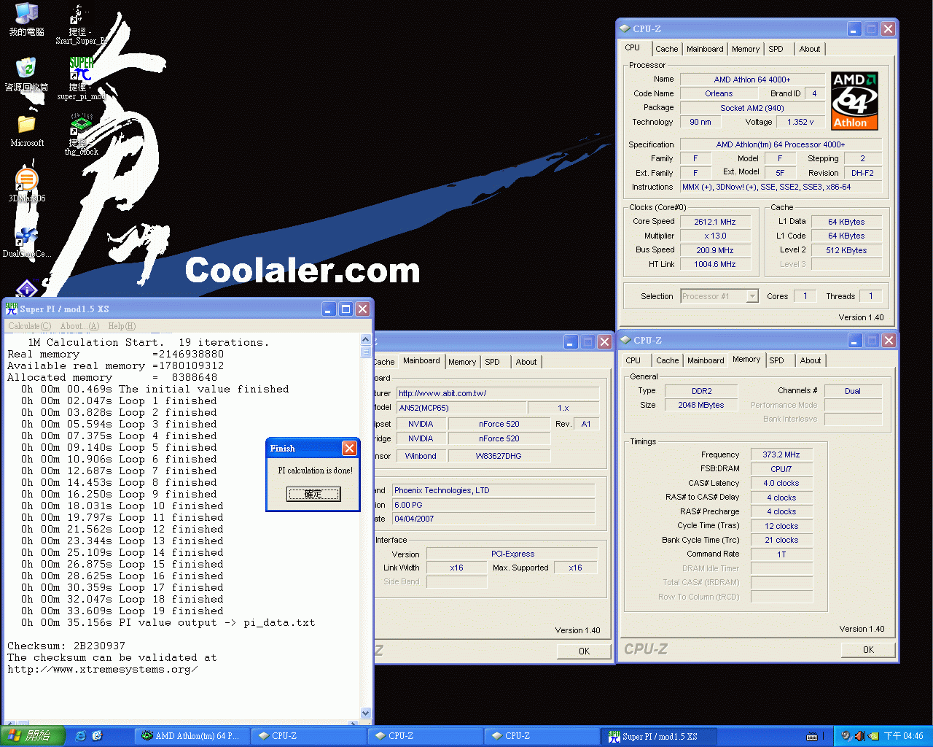Image resolution: width=933 pixels, height=747 pixels.
Task: Click the CAS# Latency 4.0 clocks value
Action: point(781,483)
